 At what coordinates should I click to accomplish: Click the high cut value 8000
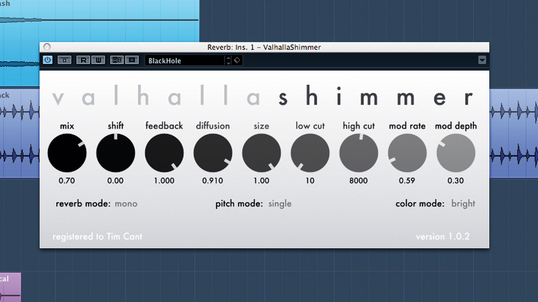(358, 181)
